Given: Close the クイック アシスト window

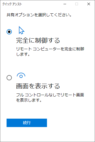Looking at the screenshot, I should click(89, 4).
